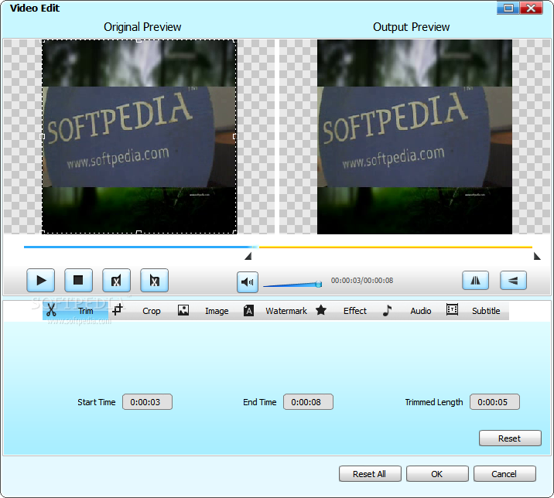Stop the video playback
Screen dimensions: 554x498
pos(78,281)
